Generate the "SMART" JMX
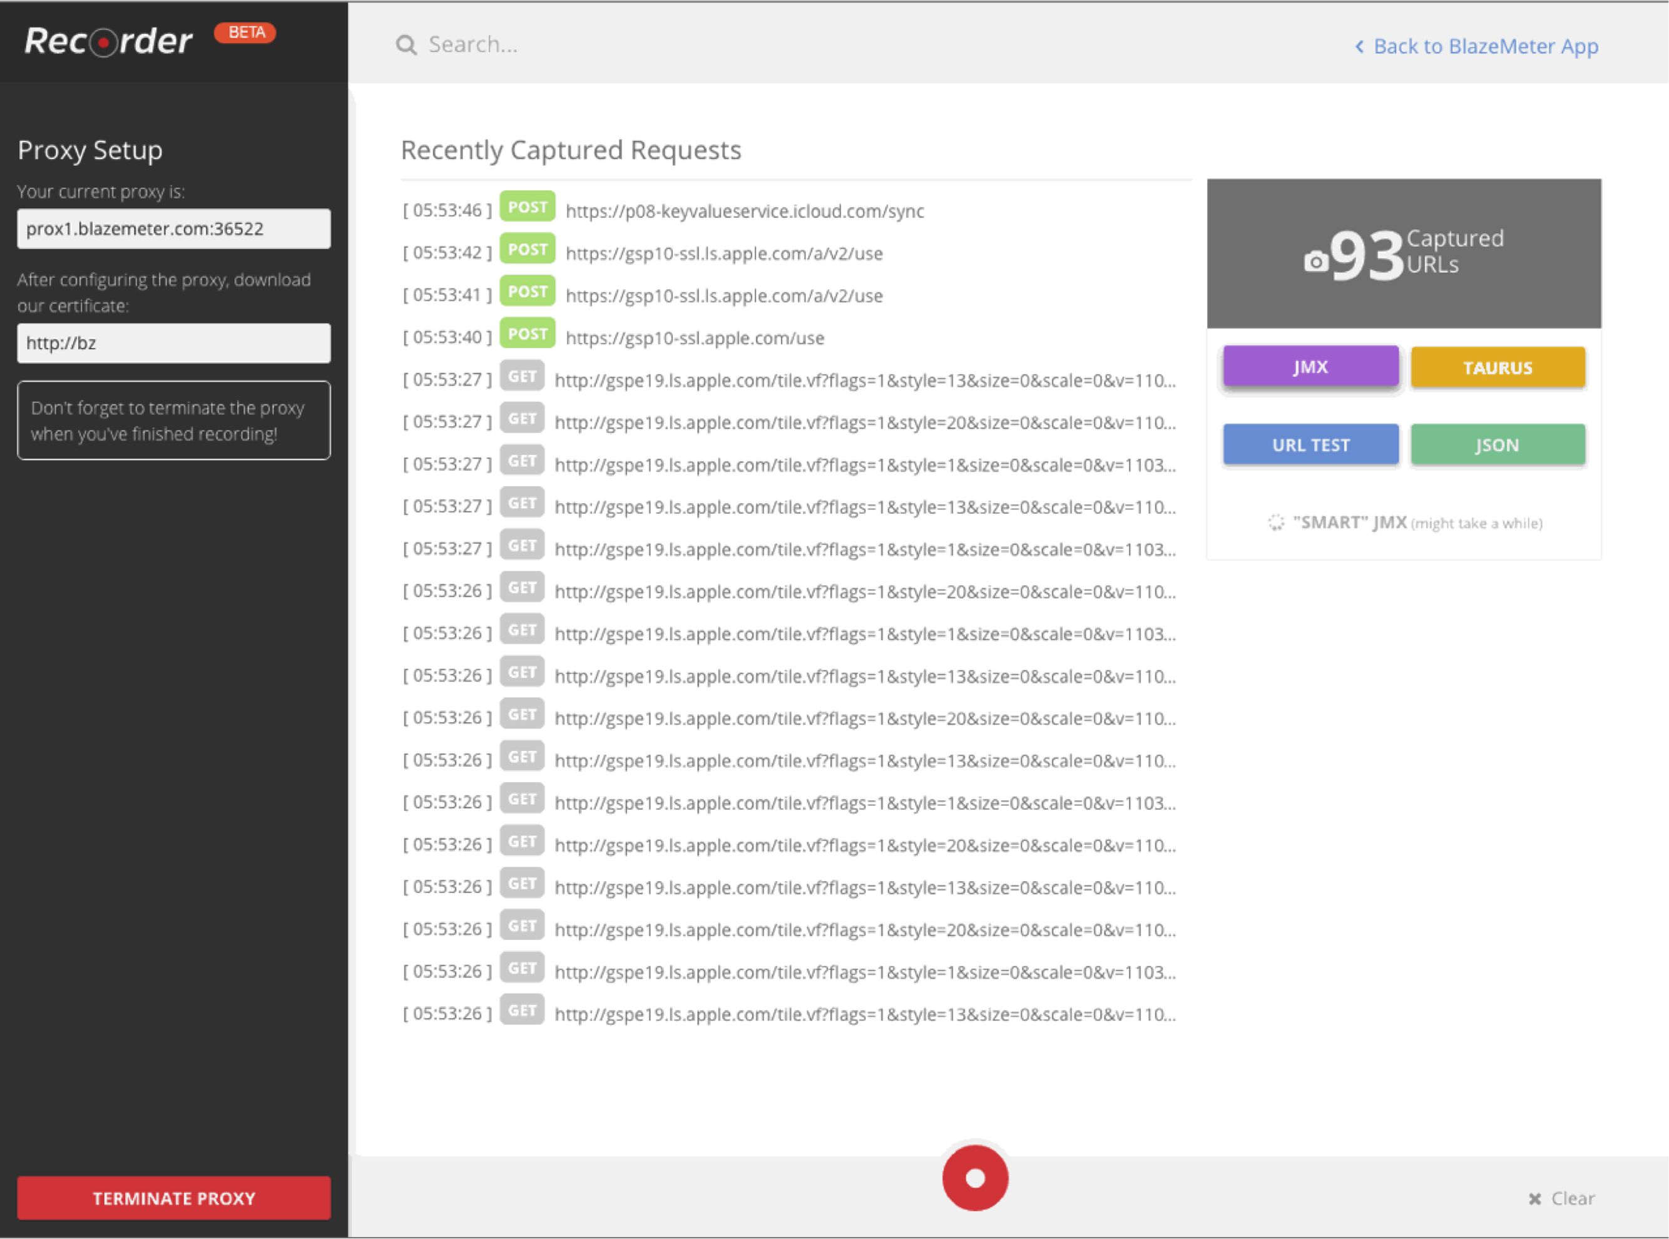The height and width of the screenshot is (1239, 1669). coord(1404,523)
